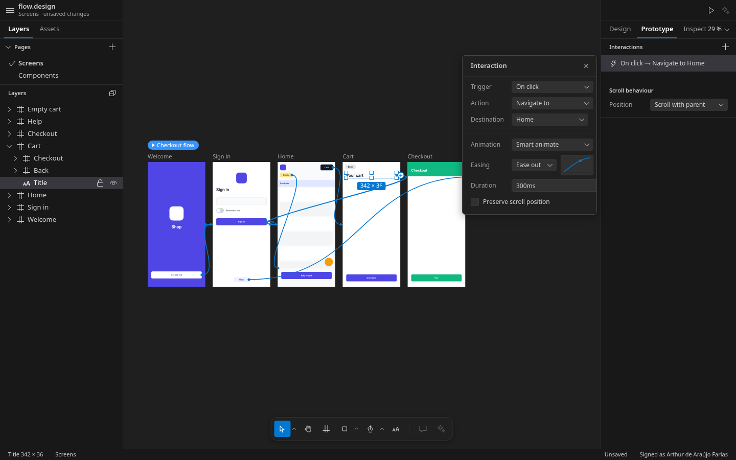Viewport: 736px width, 460px height.
Task: Open the Trigger dropdown
Action: click(x=553, y=87)
